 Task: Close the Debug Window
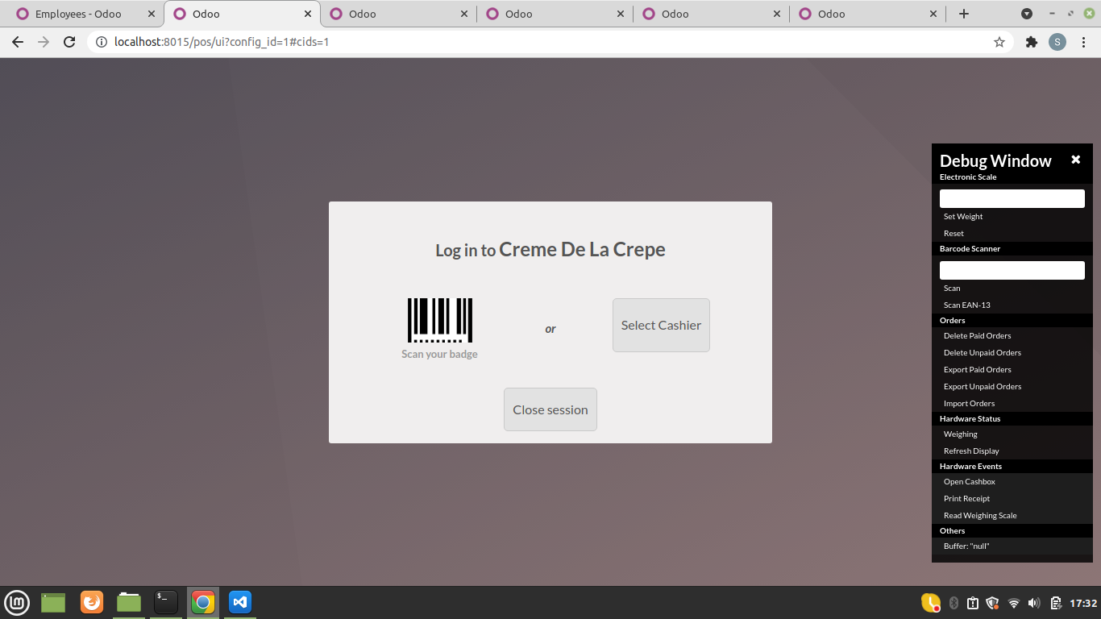click(x=1075, y=159)
